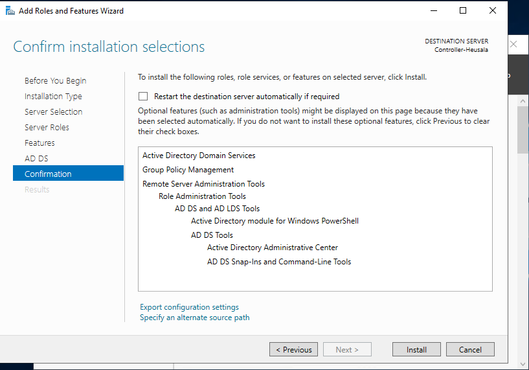Viewport: 529px width, 370px height.
Task: Select Group Policy Management entry
Action: [x=188, y=170]
